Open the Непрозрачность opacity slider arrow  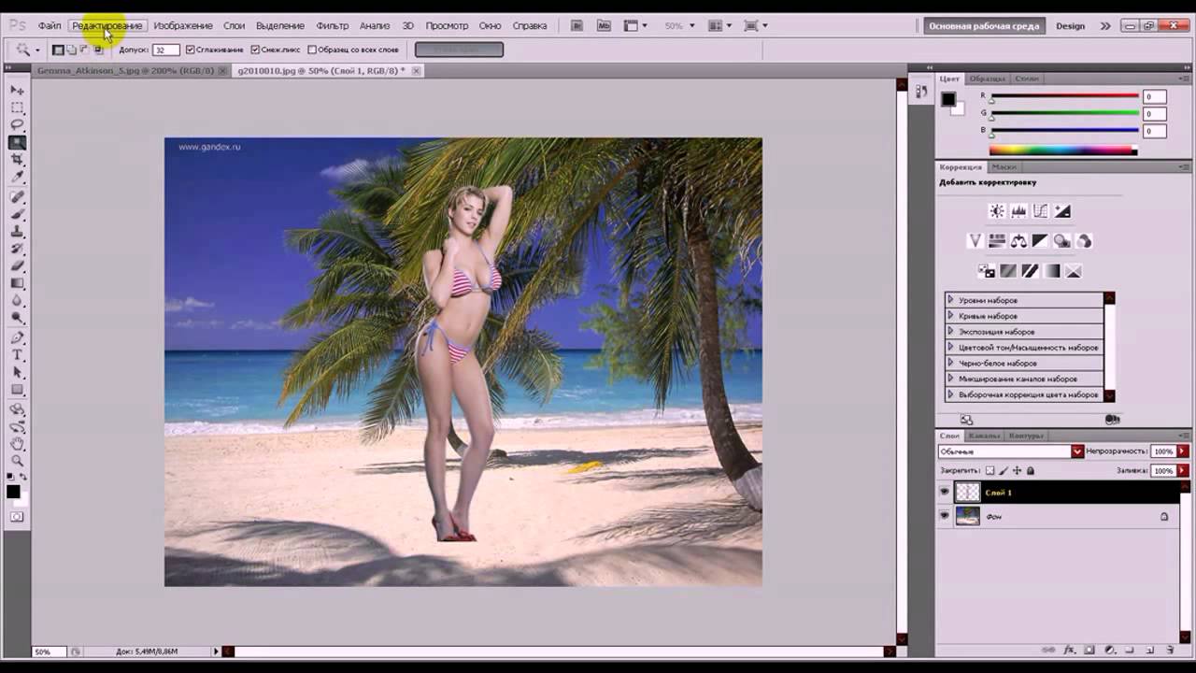click(1184, 451)
